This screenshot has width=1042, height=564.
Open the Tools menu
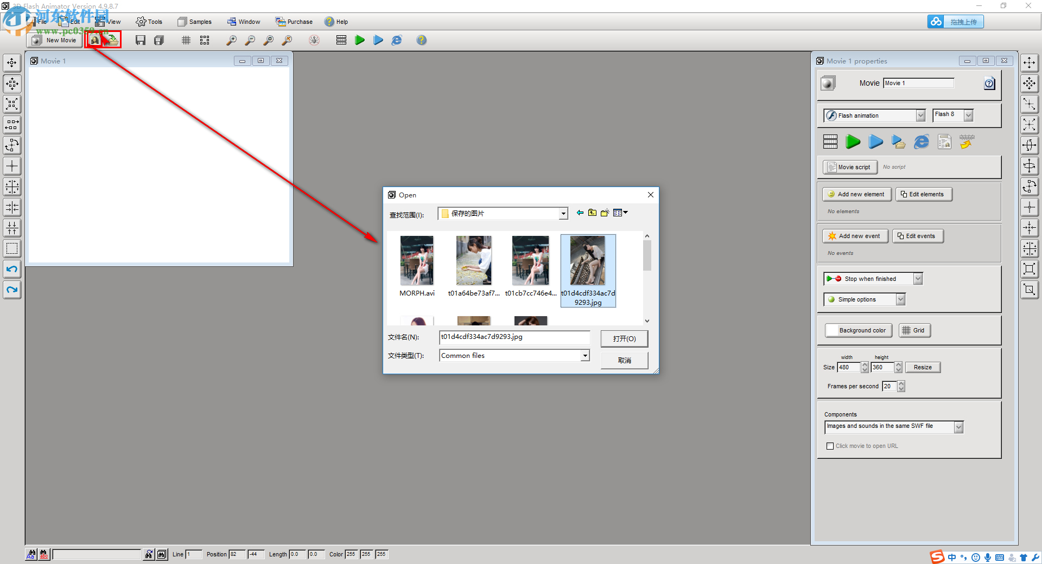154,22
